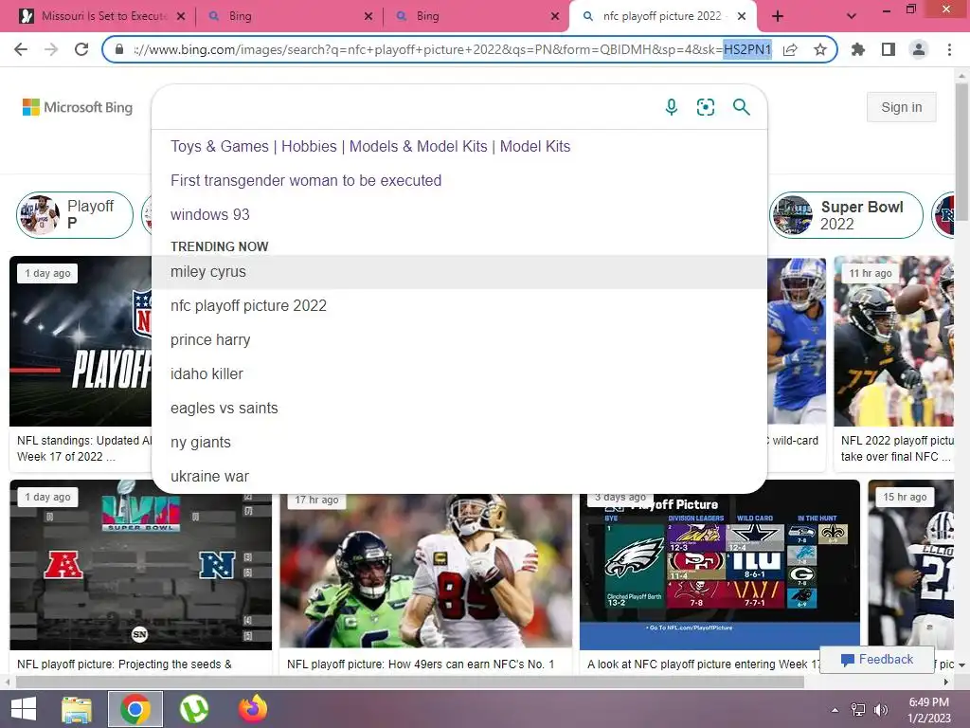Open Chrome extensions puzzle icon
The height and width of the screenshot is (728, 970).
858,49
